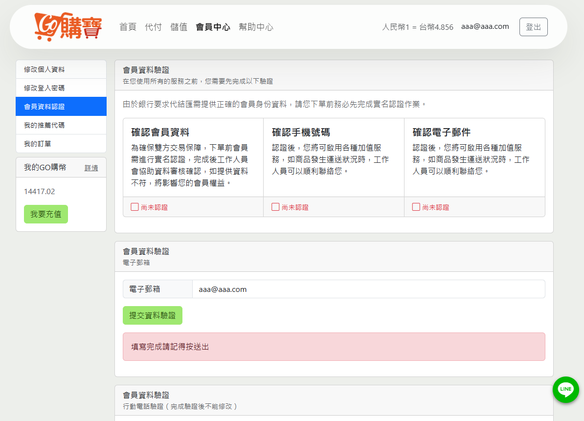The height and width of the screenshot is (421, 584).
Task: Open the LINE chat floating icon
Action: (565, 389)
